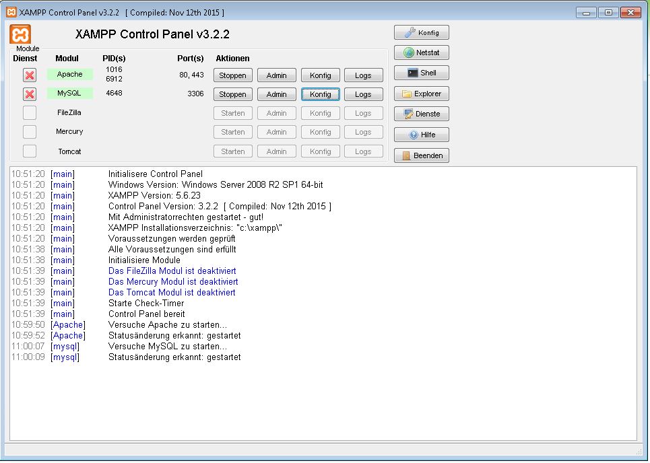Select the Tomcat module label
The image size is (650, 463).
69,151
